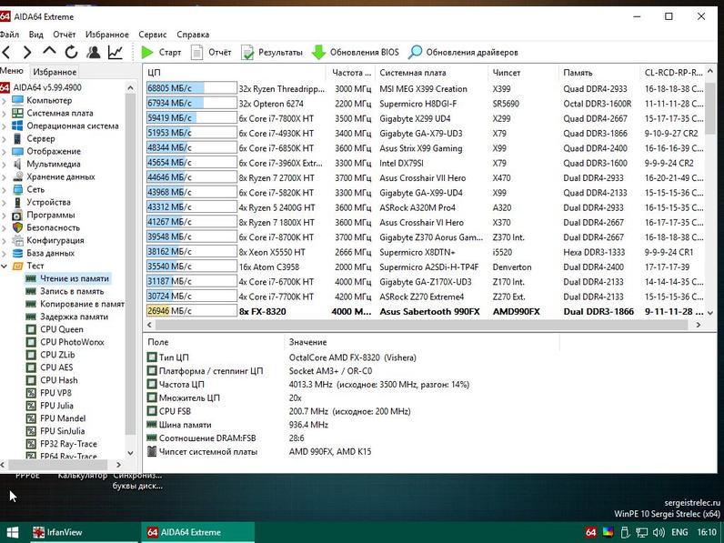Select Копирование в память test
This screenshot has height=543, width=724.
click(82, 304)
